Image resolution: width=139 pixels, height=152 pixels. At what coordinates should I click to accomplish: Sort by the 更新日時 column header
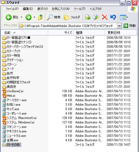(121, 33)
